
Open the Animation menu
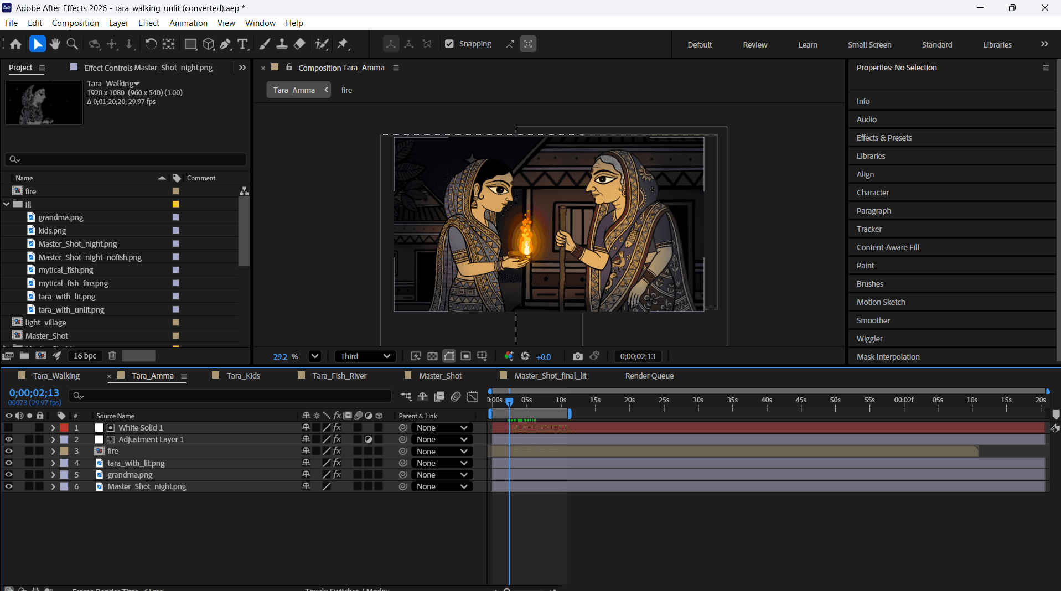pyautogui.click(x=188, y=23)
